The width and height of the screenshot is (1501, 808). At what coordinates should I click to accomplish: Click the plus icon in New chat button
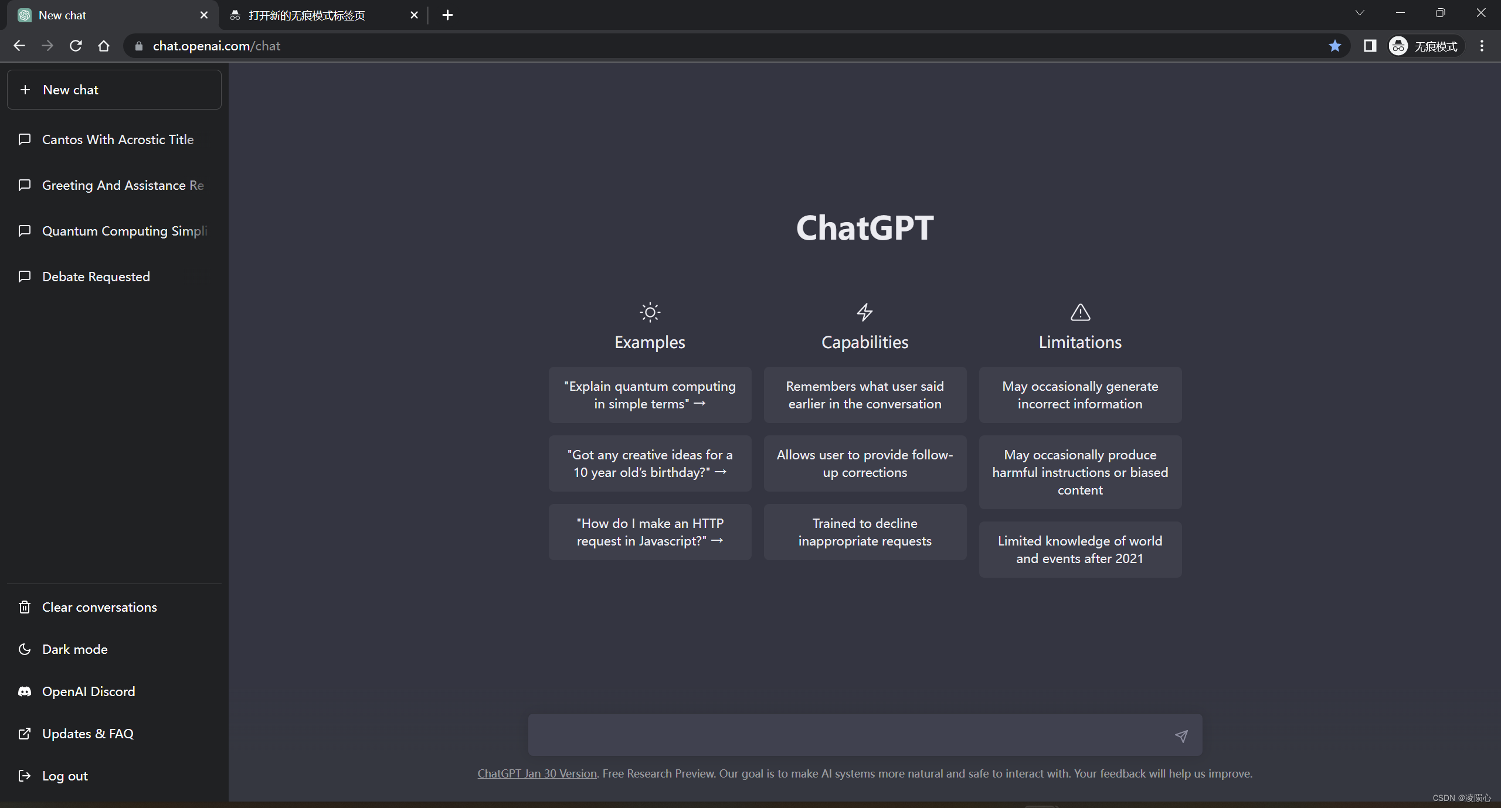point(25,90)
